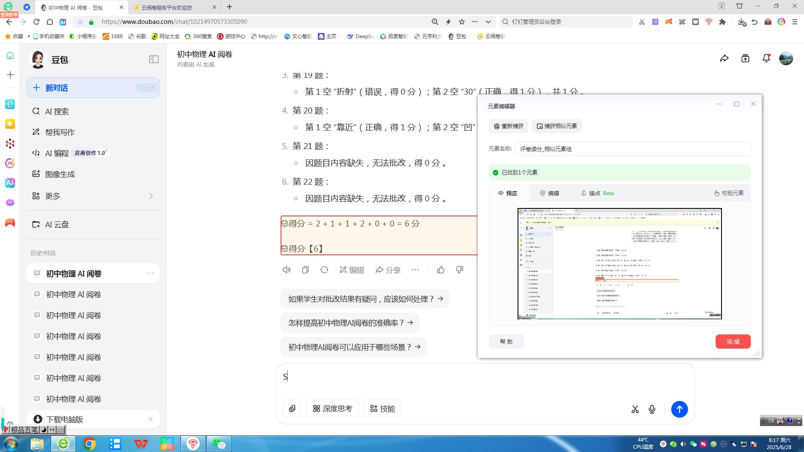Copy the AI response with copy icon
804x452 pixels.
(305, 270)
